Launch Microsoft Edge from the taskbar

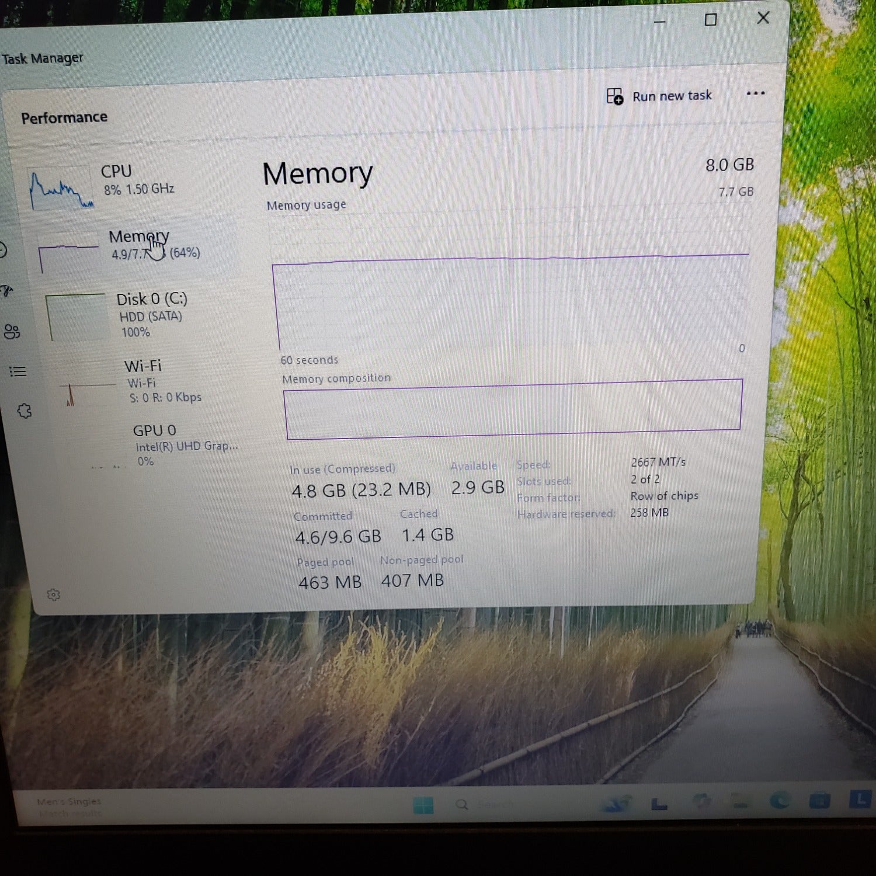(x=780, y=801)
